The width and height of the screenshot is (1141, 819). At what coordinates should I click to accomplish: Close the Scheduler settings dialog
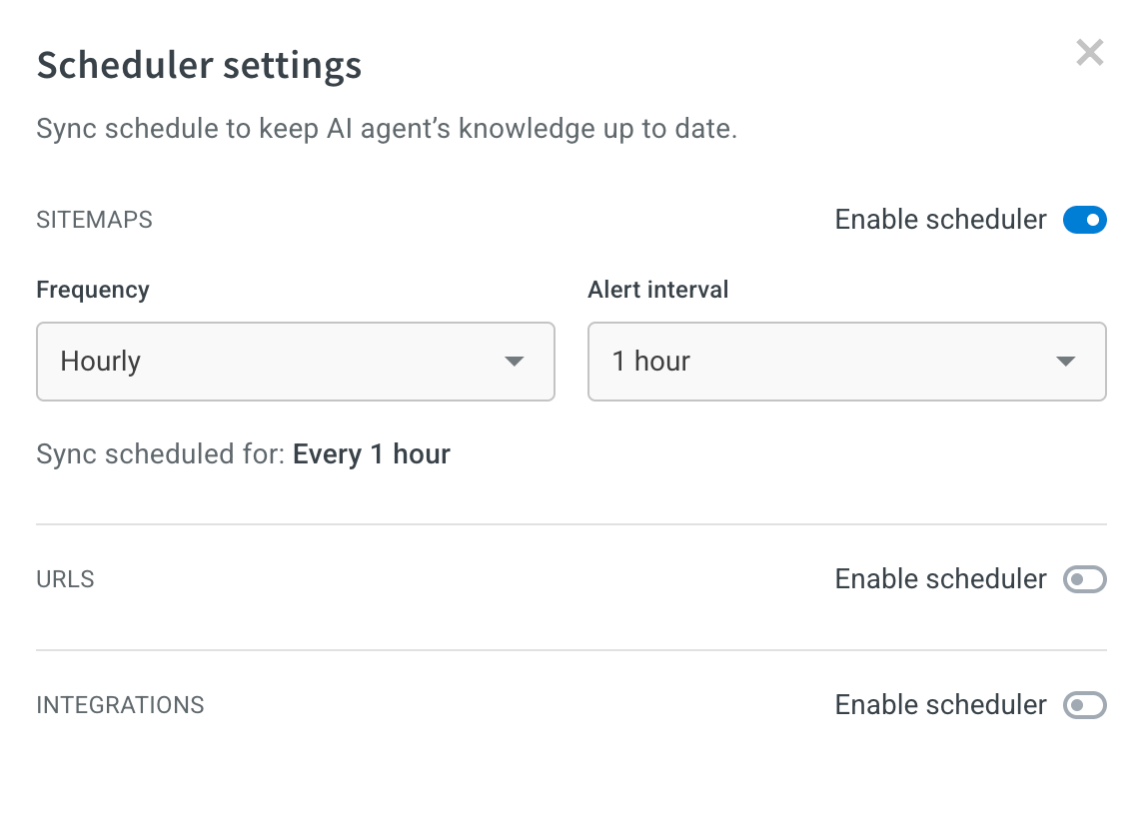[x=1089, y=53]
